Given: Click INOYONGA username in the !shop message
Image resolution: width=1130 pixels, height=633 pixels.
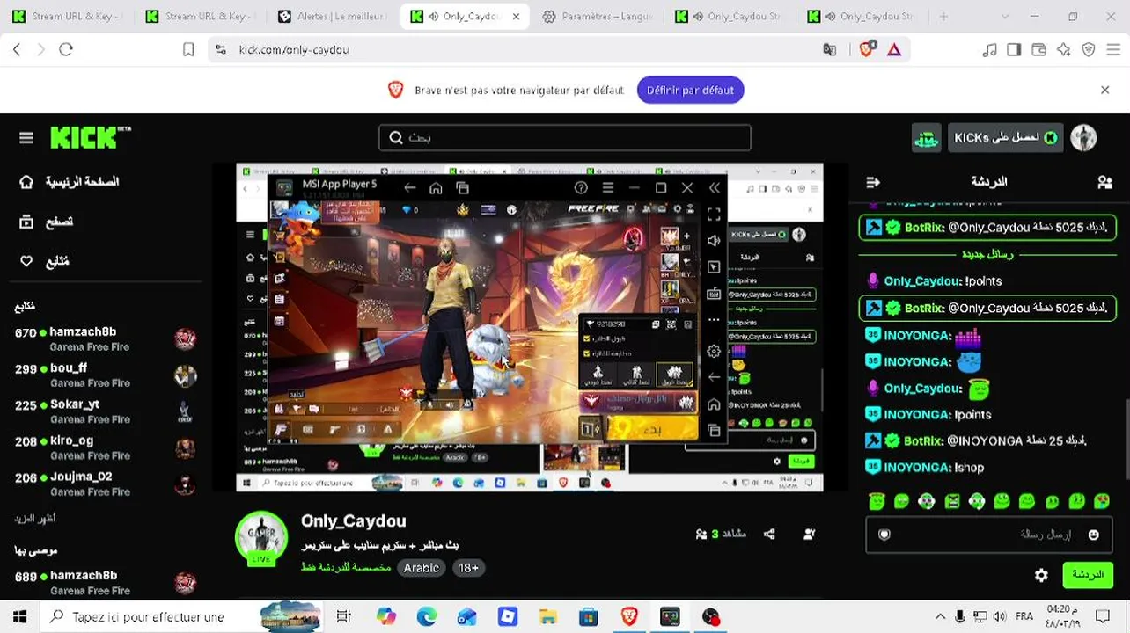Looking at the screenshot, I should point(917,468).
